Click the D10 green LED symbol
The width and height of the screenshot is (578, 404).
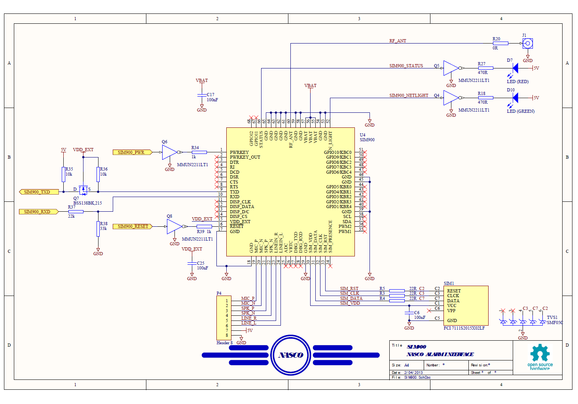point(515,98)
